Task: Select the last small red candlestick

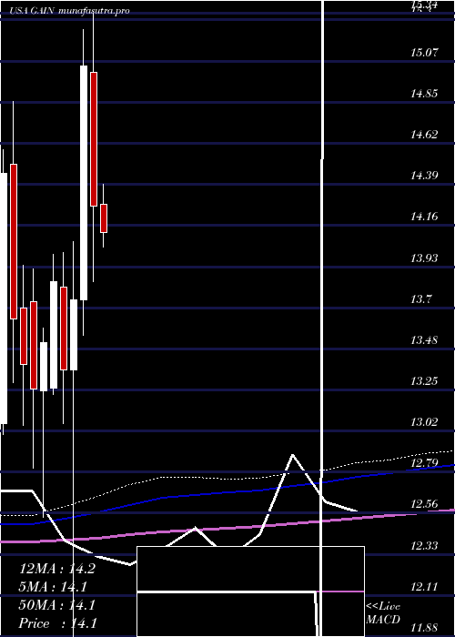Action: coord(104,218)
